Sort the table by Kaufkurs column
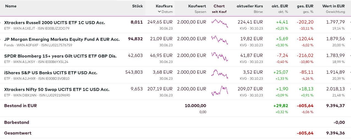351x140 pixels. pyautogui.click(x=164, y=6)
